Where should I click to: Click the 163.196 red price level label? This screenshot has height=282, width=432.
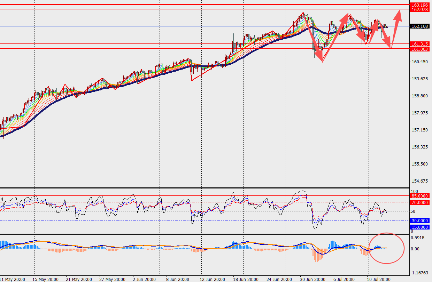(x=419, y=5)
